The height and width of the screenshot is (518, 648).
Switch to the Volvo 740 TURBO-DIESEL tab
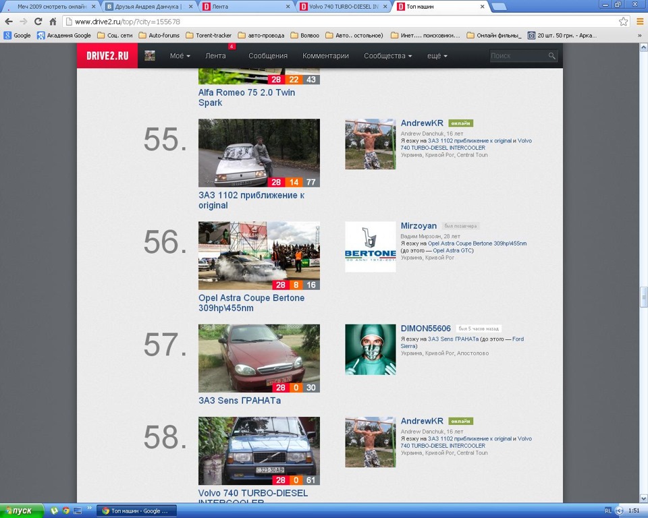click(344, 7)
